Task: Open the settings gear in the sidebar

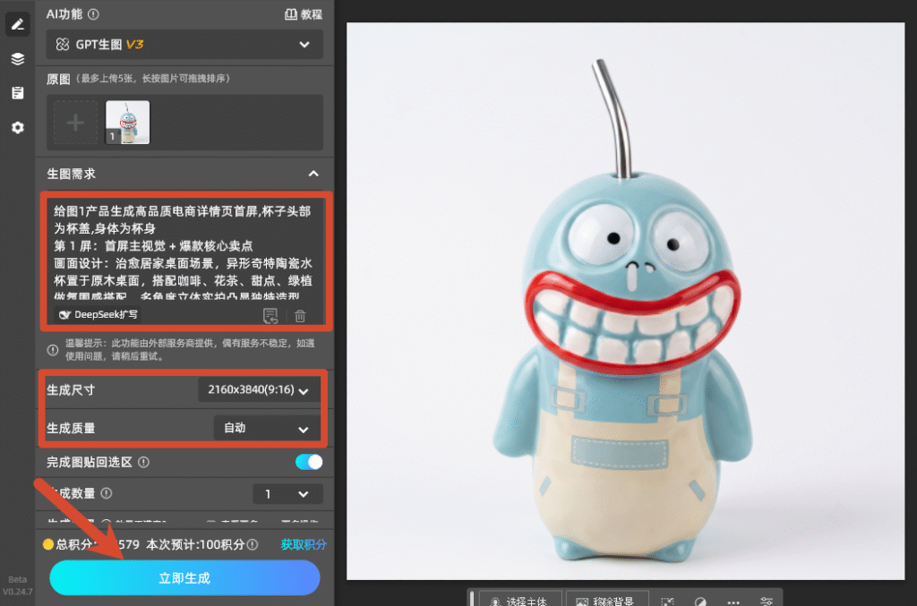Action: point(18,127)
